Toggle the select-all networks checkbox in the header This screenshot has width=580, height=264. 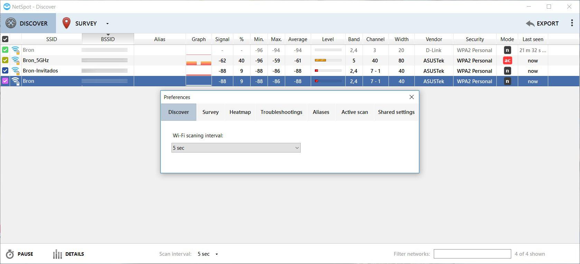pos(5,39)
